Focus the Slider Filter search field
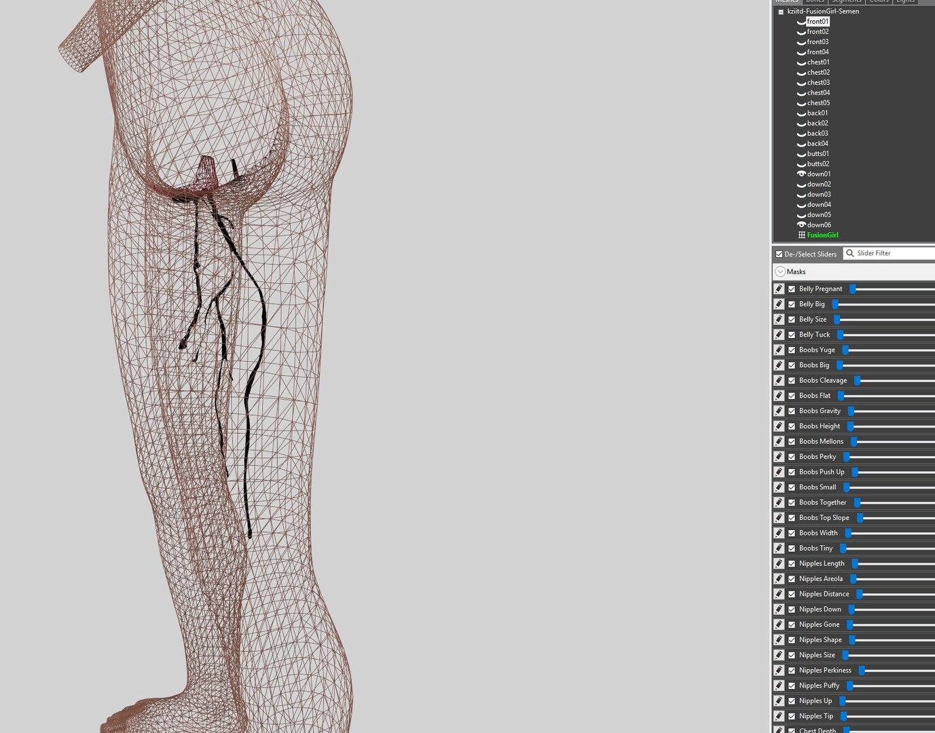The height and width of the screenshot is (733, 935). tap(889, 253)
